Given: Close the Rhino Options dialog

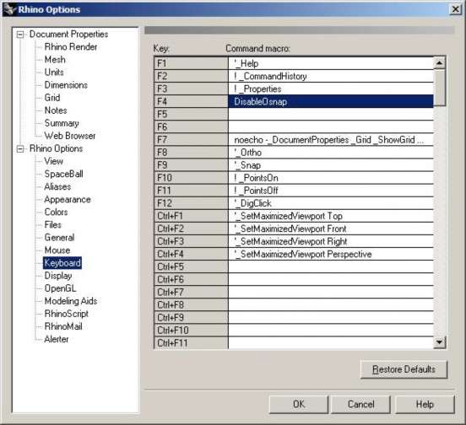Looking at the screenshot, I should (455, 9).
